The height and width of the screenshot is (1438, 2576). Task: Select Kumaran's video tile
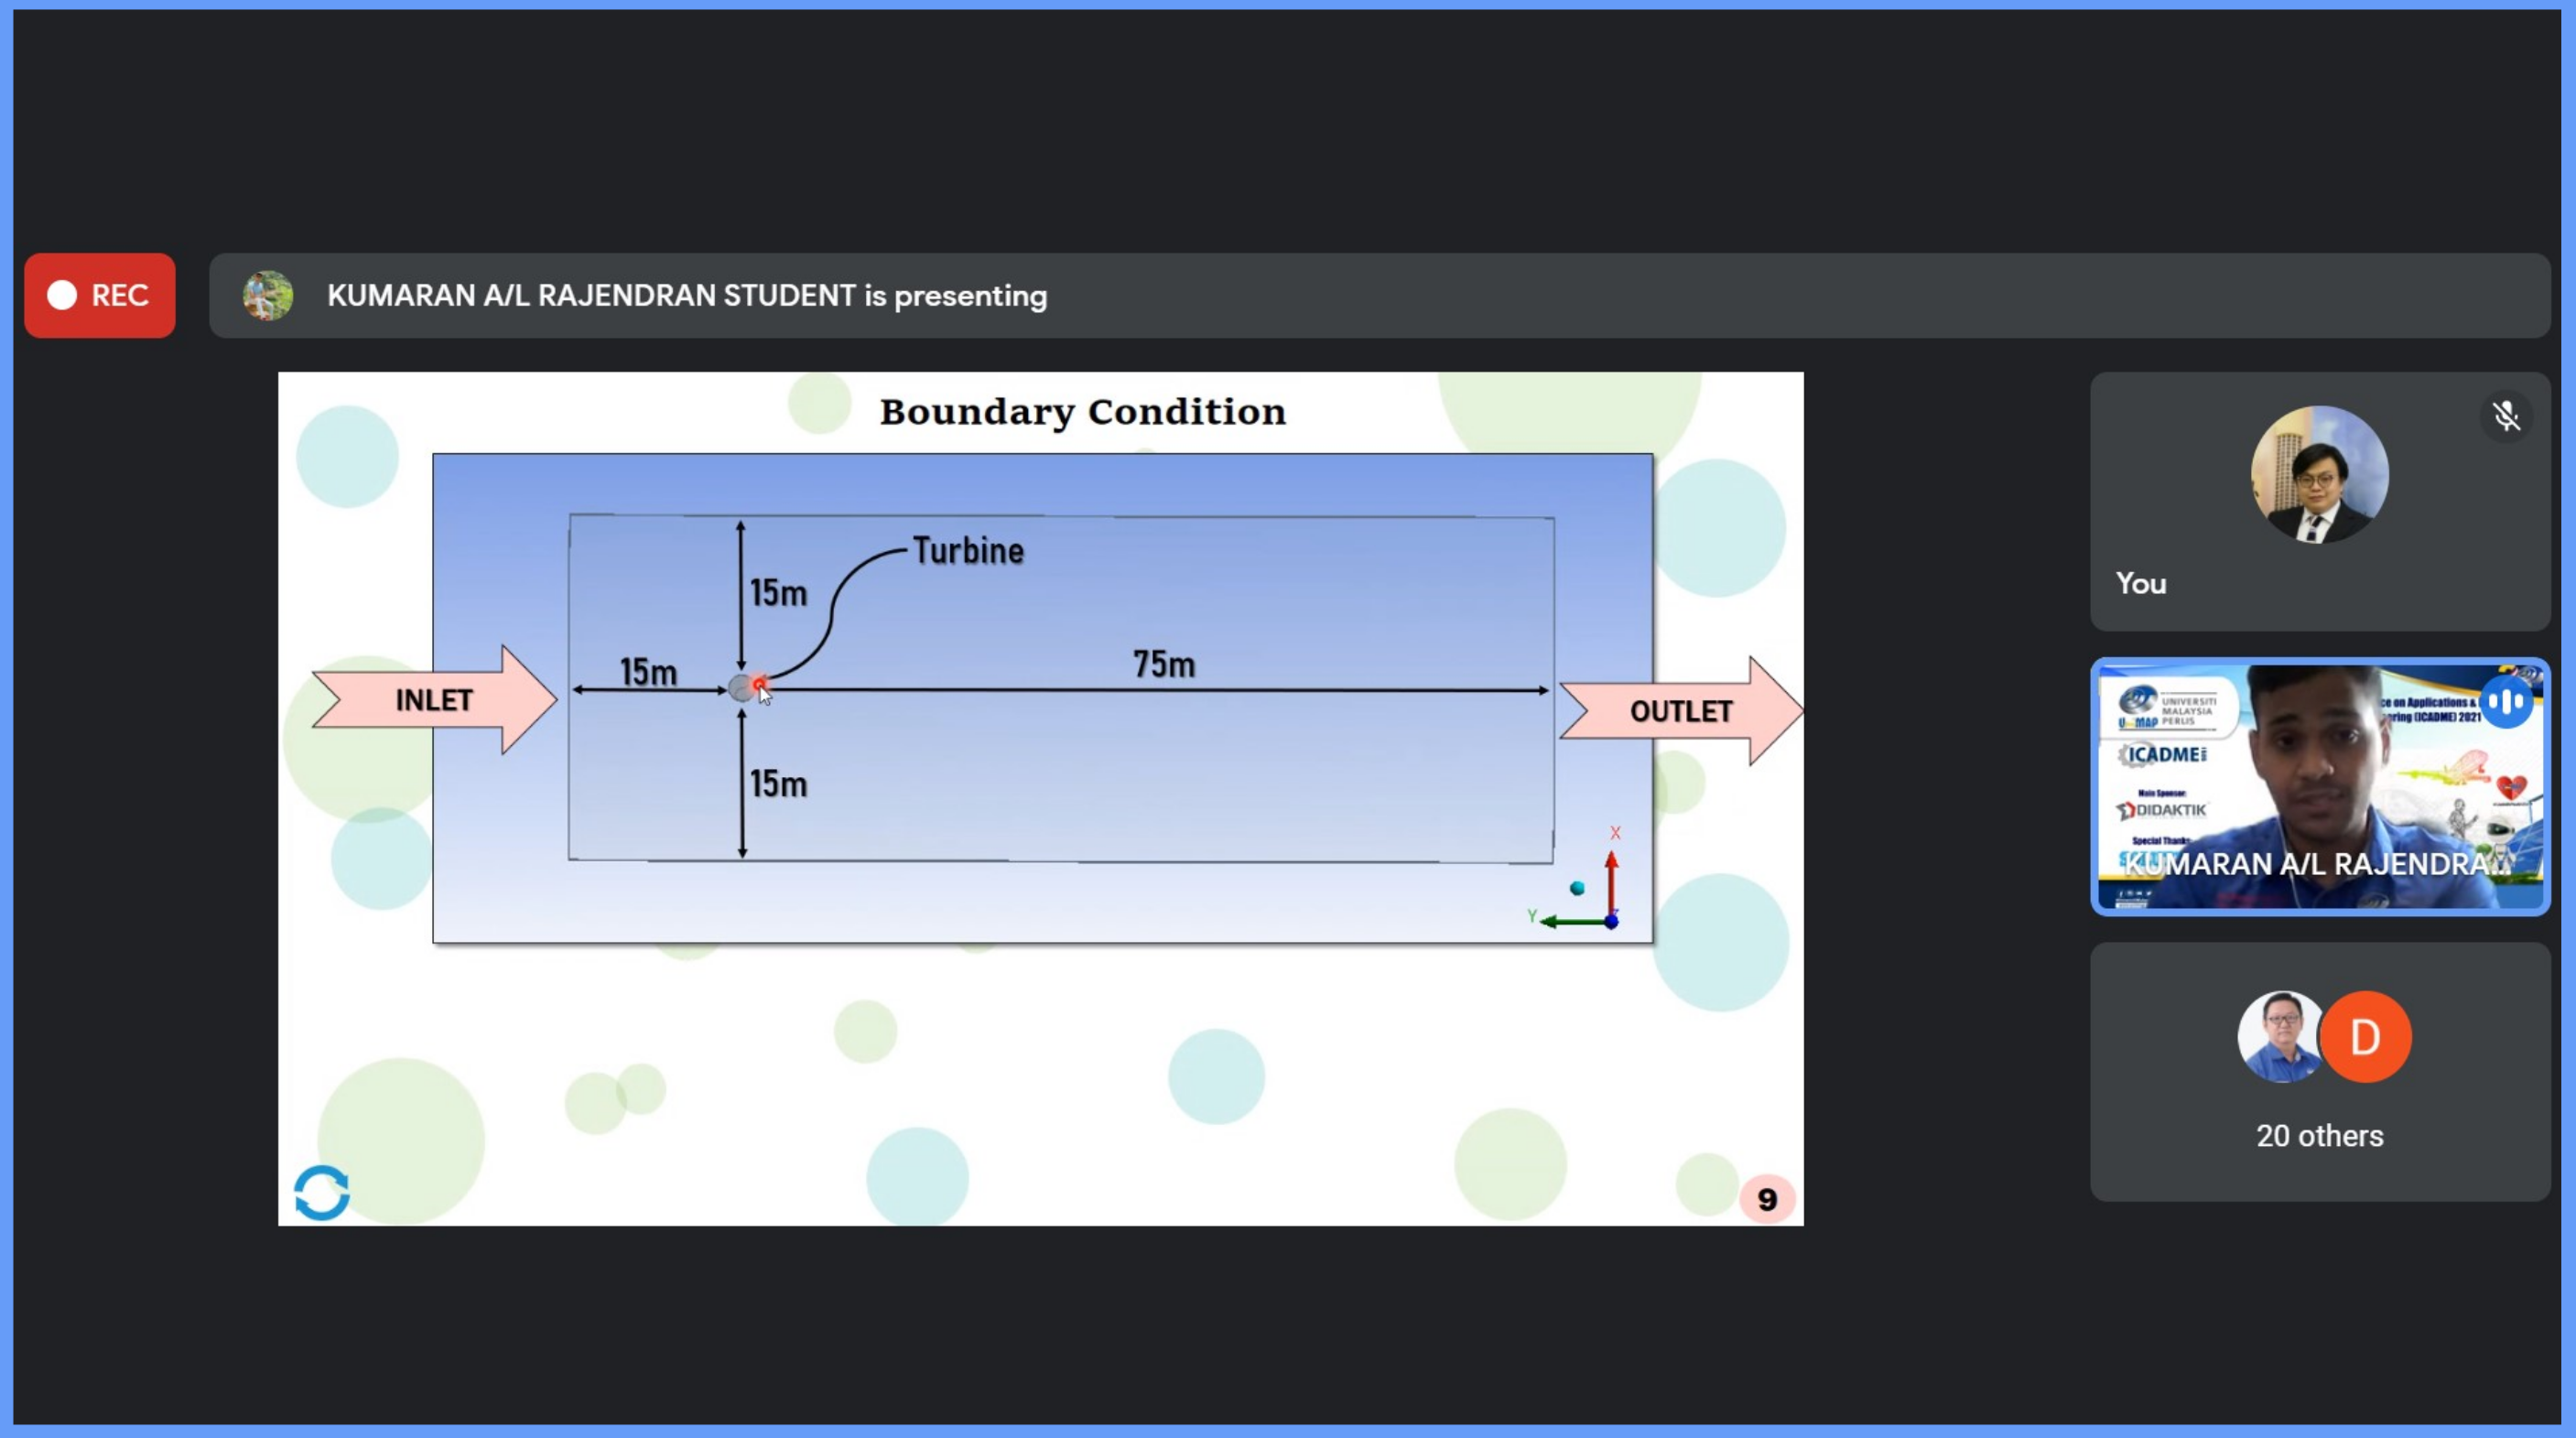tap(2319, 786)
